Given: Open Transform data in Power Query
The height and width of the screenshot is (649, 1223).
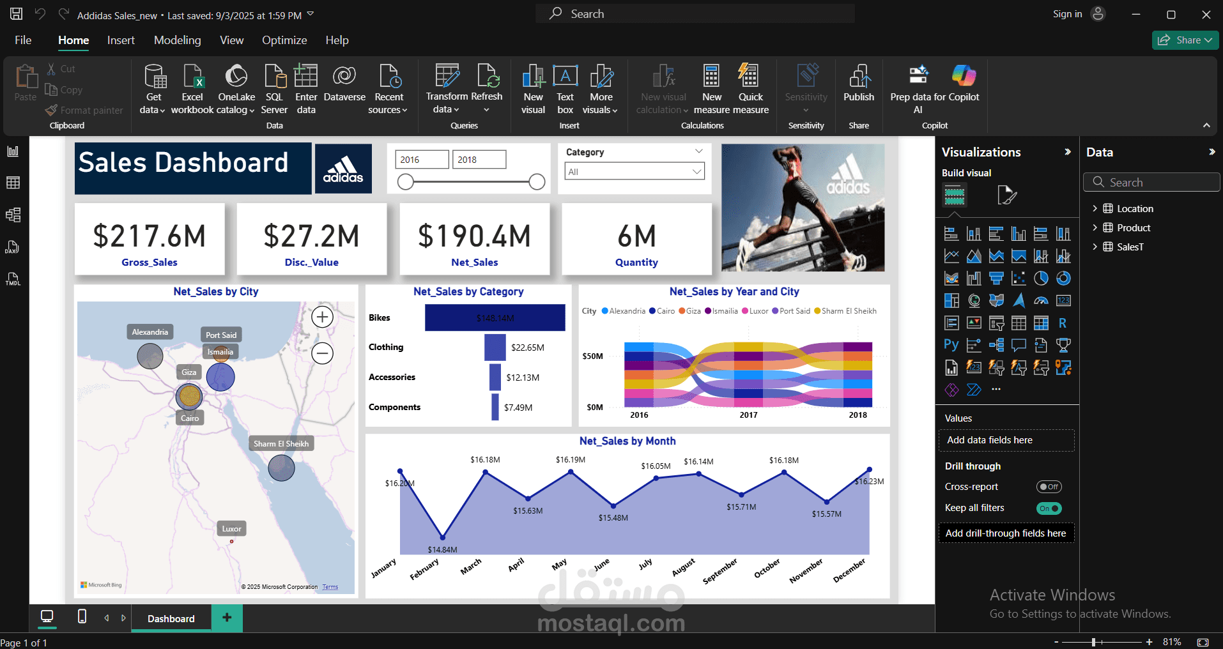Looking at the screenshot, I should (x=447, y=89).
